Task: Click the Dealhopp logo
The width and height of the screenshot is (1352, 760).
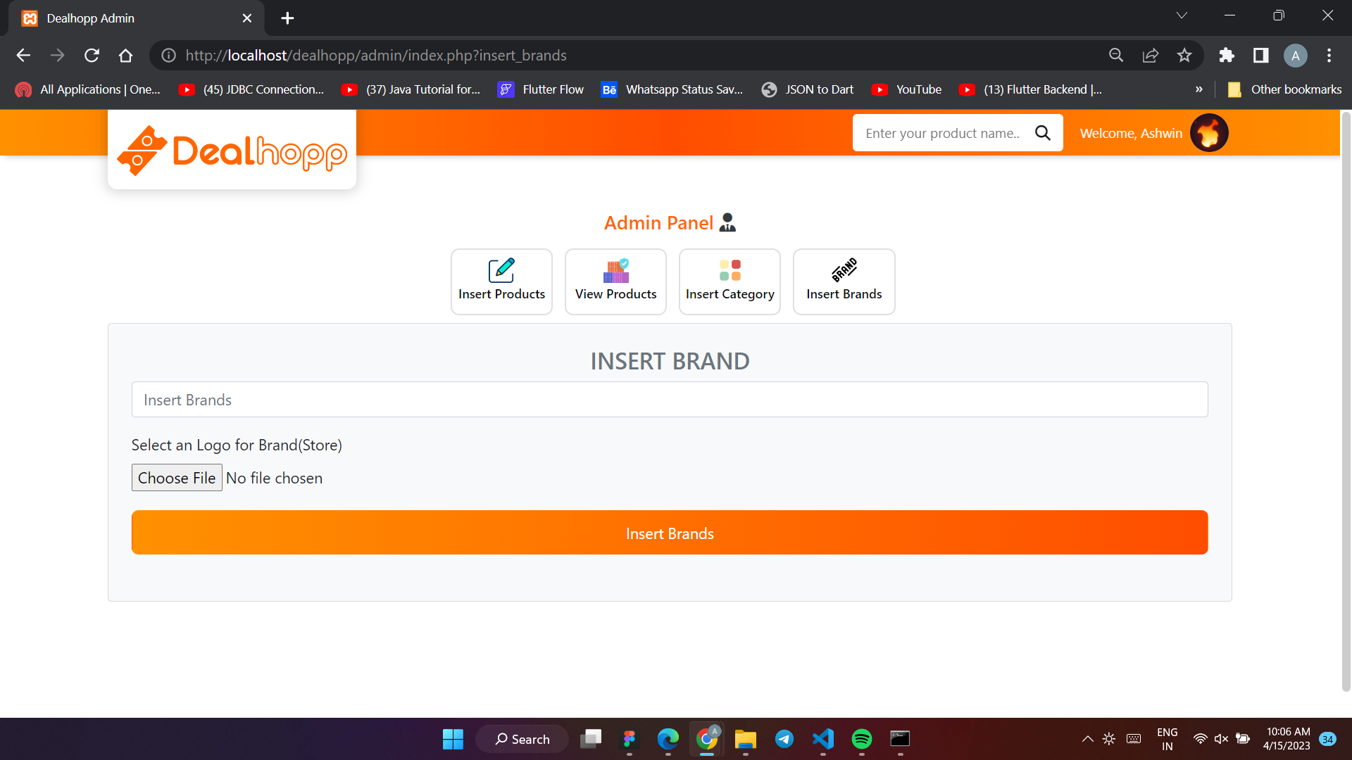Action: coord(232,151)
